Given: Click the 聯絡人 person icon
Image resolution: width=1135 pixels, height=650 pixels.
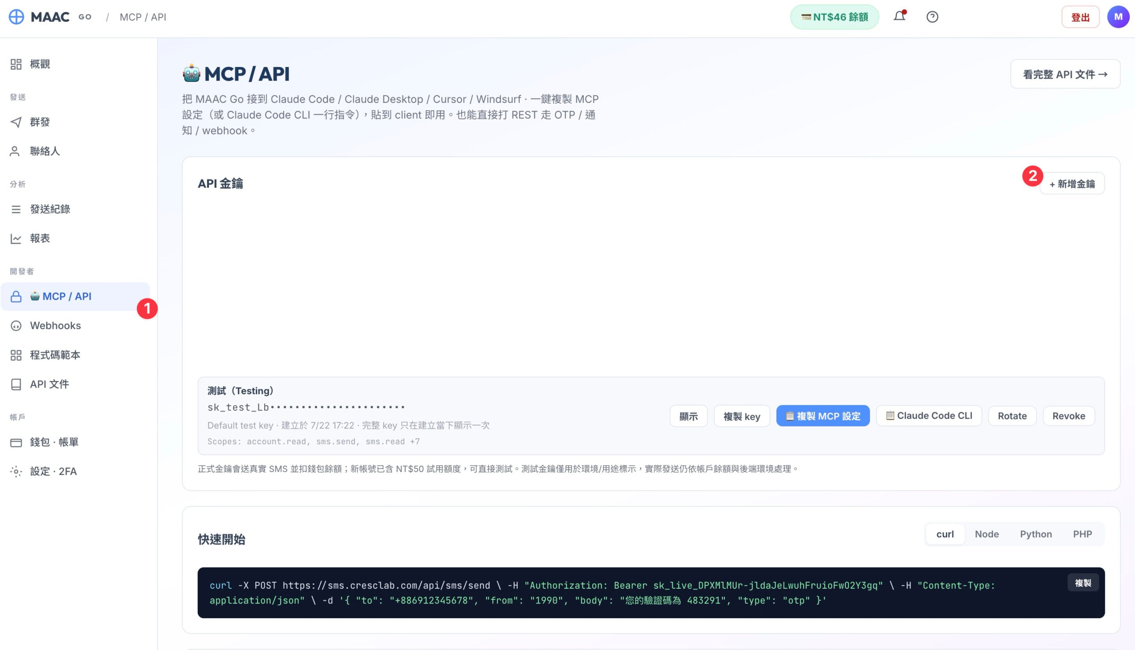Looking at the screenshot, I should [15, 152].
